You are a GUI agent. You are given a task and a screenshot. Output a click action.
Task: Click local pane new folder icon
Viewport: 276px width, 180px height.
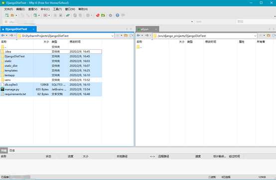(x=126, y=35)
